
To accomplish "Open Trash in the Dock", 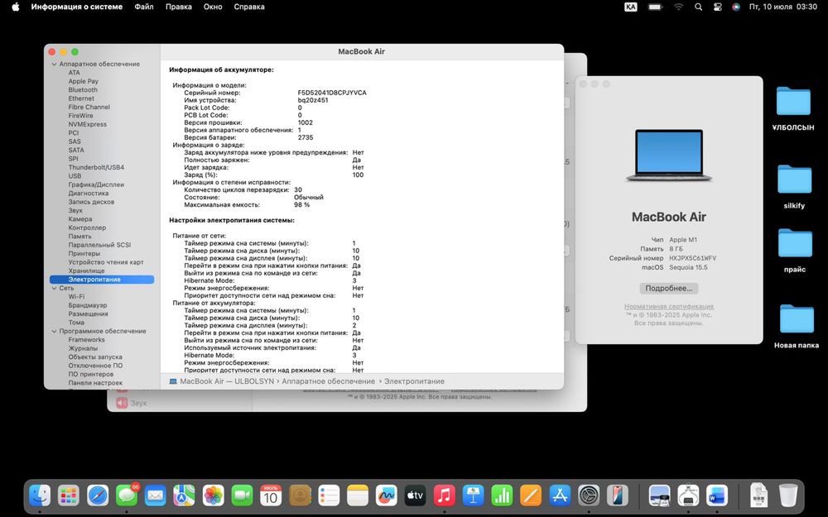I will pos(788,495).
